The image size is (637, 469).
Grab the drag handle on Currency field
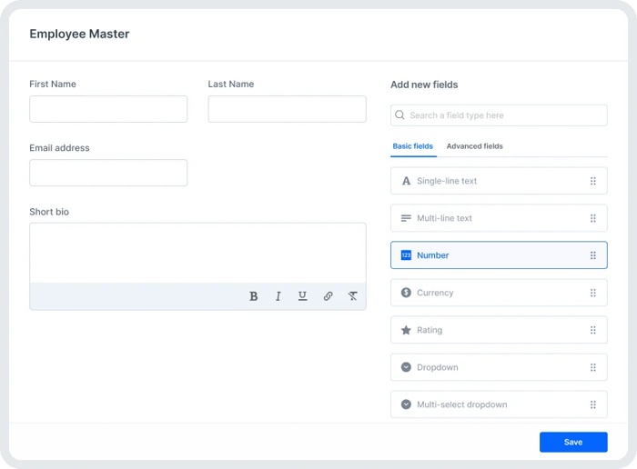click(x=593, y=293)
